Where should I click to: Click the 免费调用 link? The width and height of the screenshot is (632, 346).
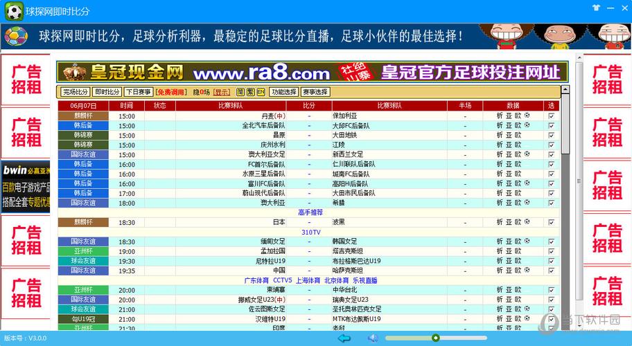170,92
